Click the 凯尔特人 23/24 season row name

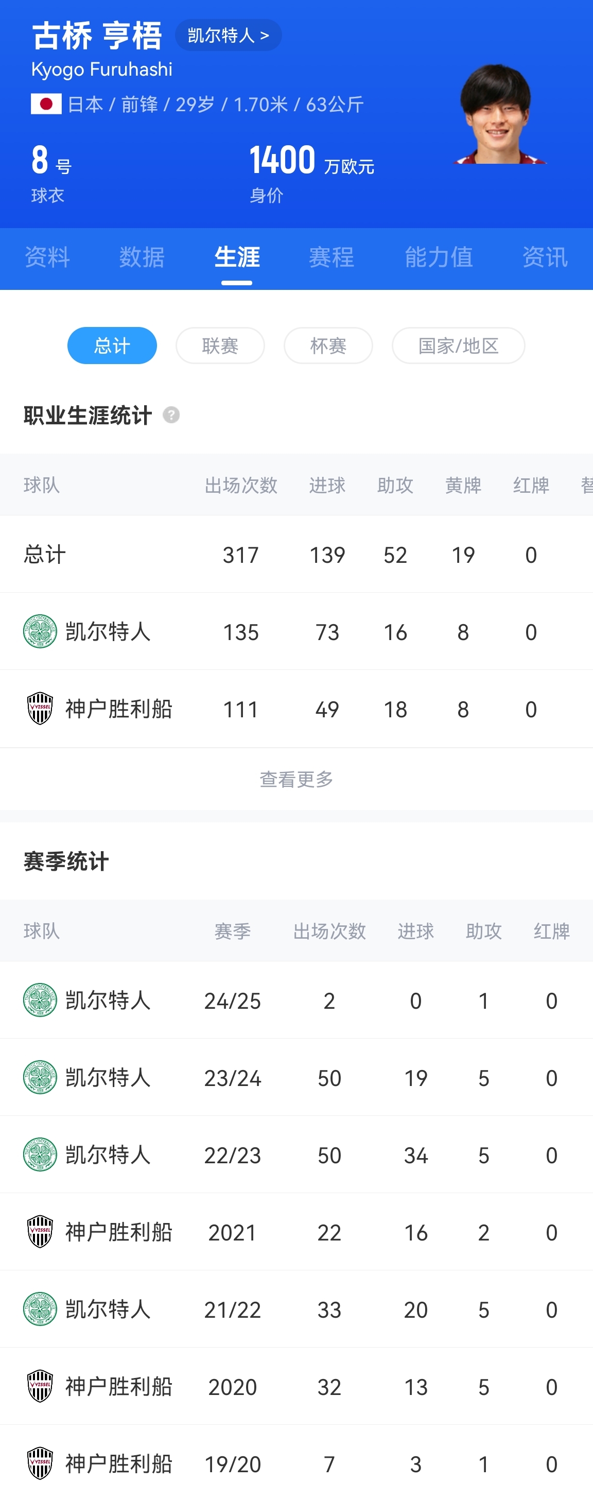tap(108, 1078)
